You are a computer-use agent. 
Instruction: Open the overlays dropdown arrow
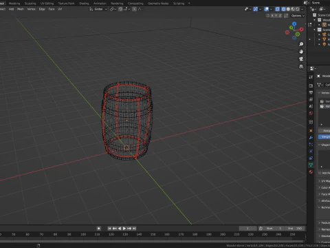(x=271, y=9)
